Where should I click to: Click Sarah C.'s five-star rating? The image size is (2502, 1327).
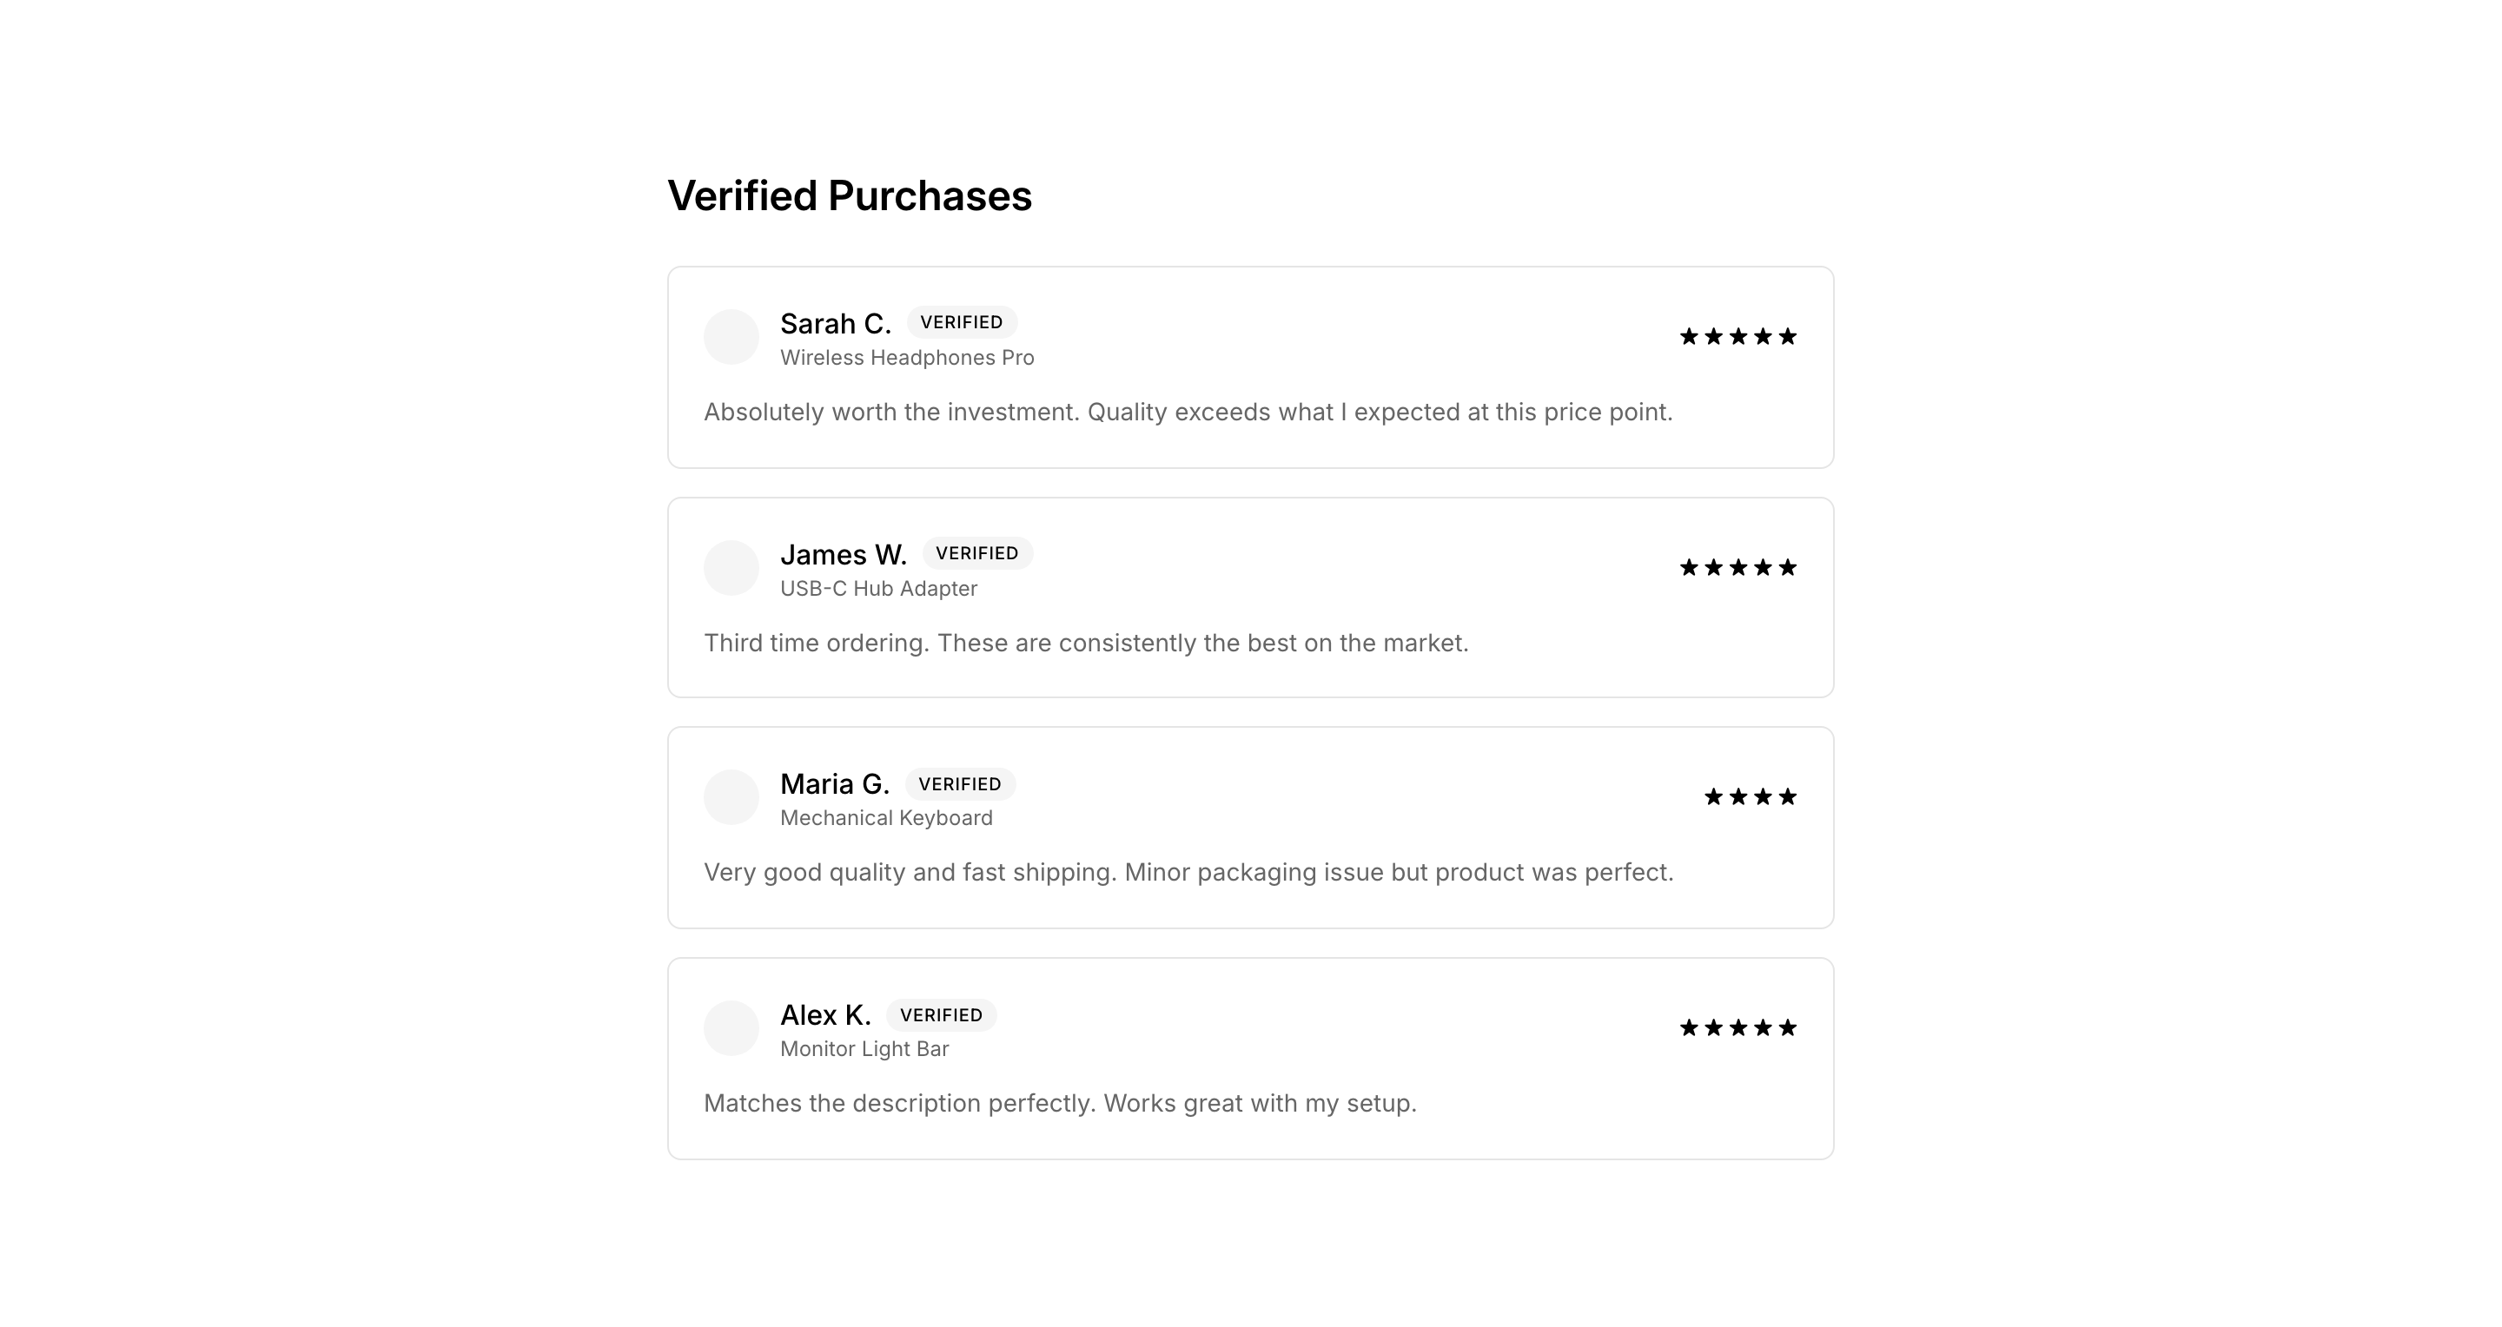[x=1737, y=337]
